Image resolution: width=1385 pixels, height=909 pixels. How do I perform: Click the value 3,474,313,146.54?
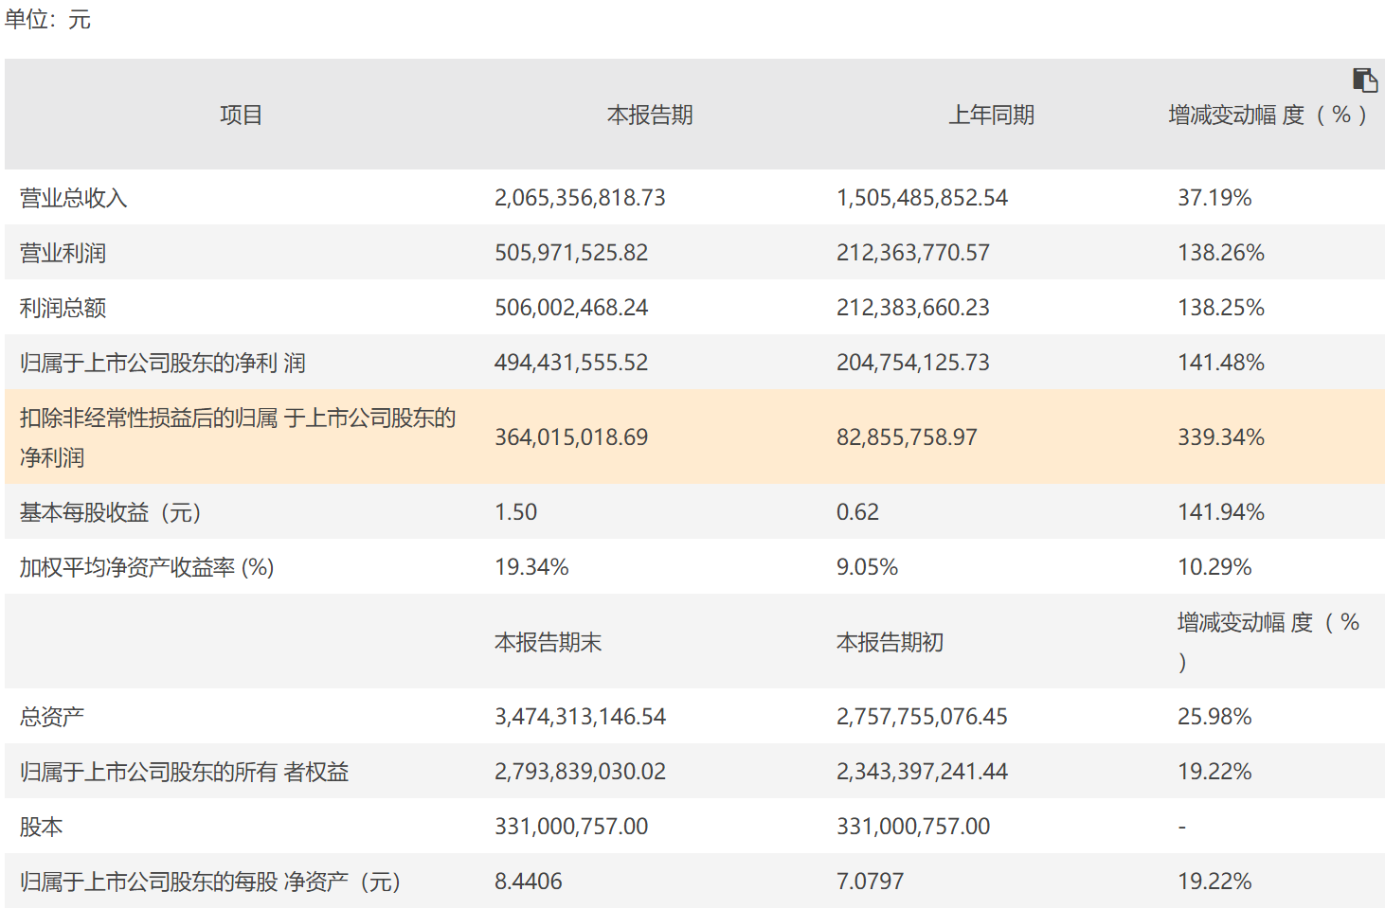tap(580, 717)
